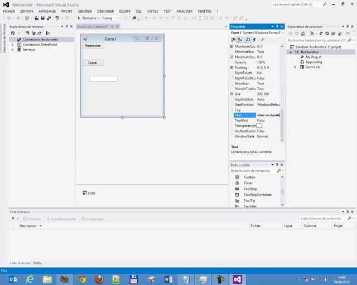This screenshot has width=357, height=285.
Task: Click the Show All Files icon
Action: [340, 33]
